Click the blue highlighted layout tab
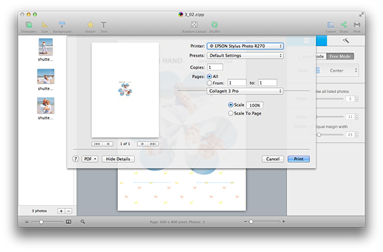Screen dimensions: 383x252 [307, 41]
